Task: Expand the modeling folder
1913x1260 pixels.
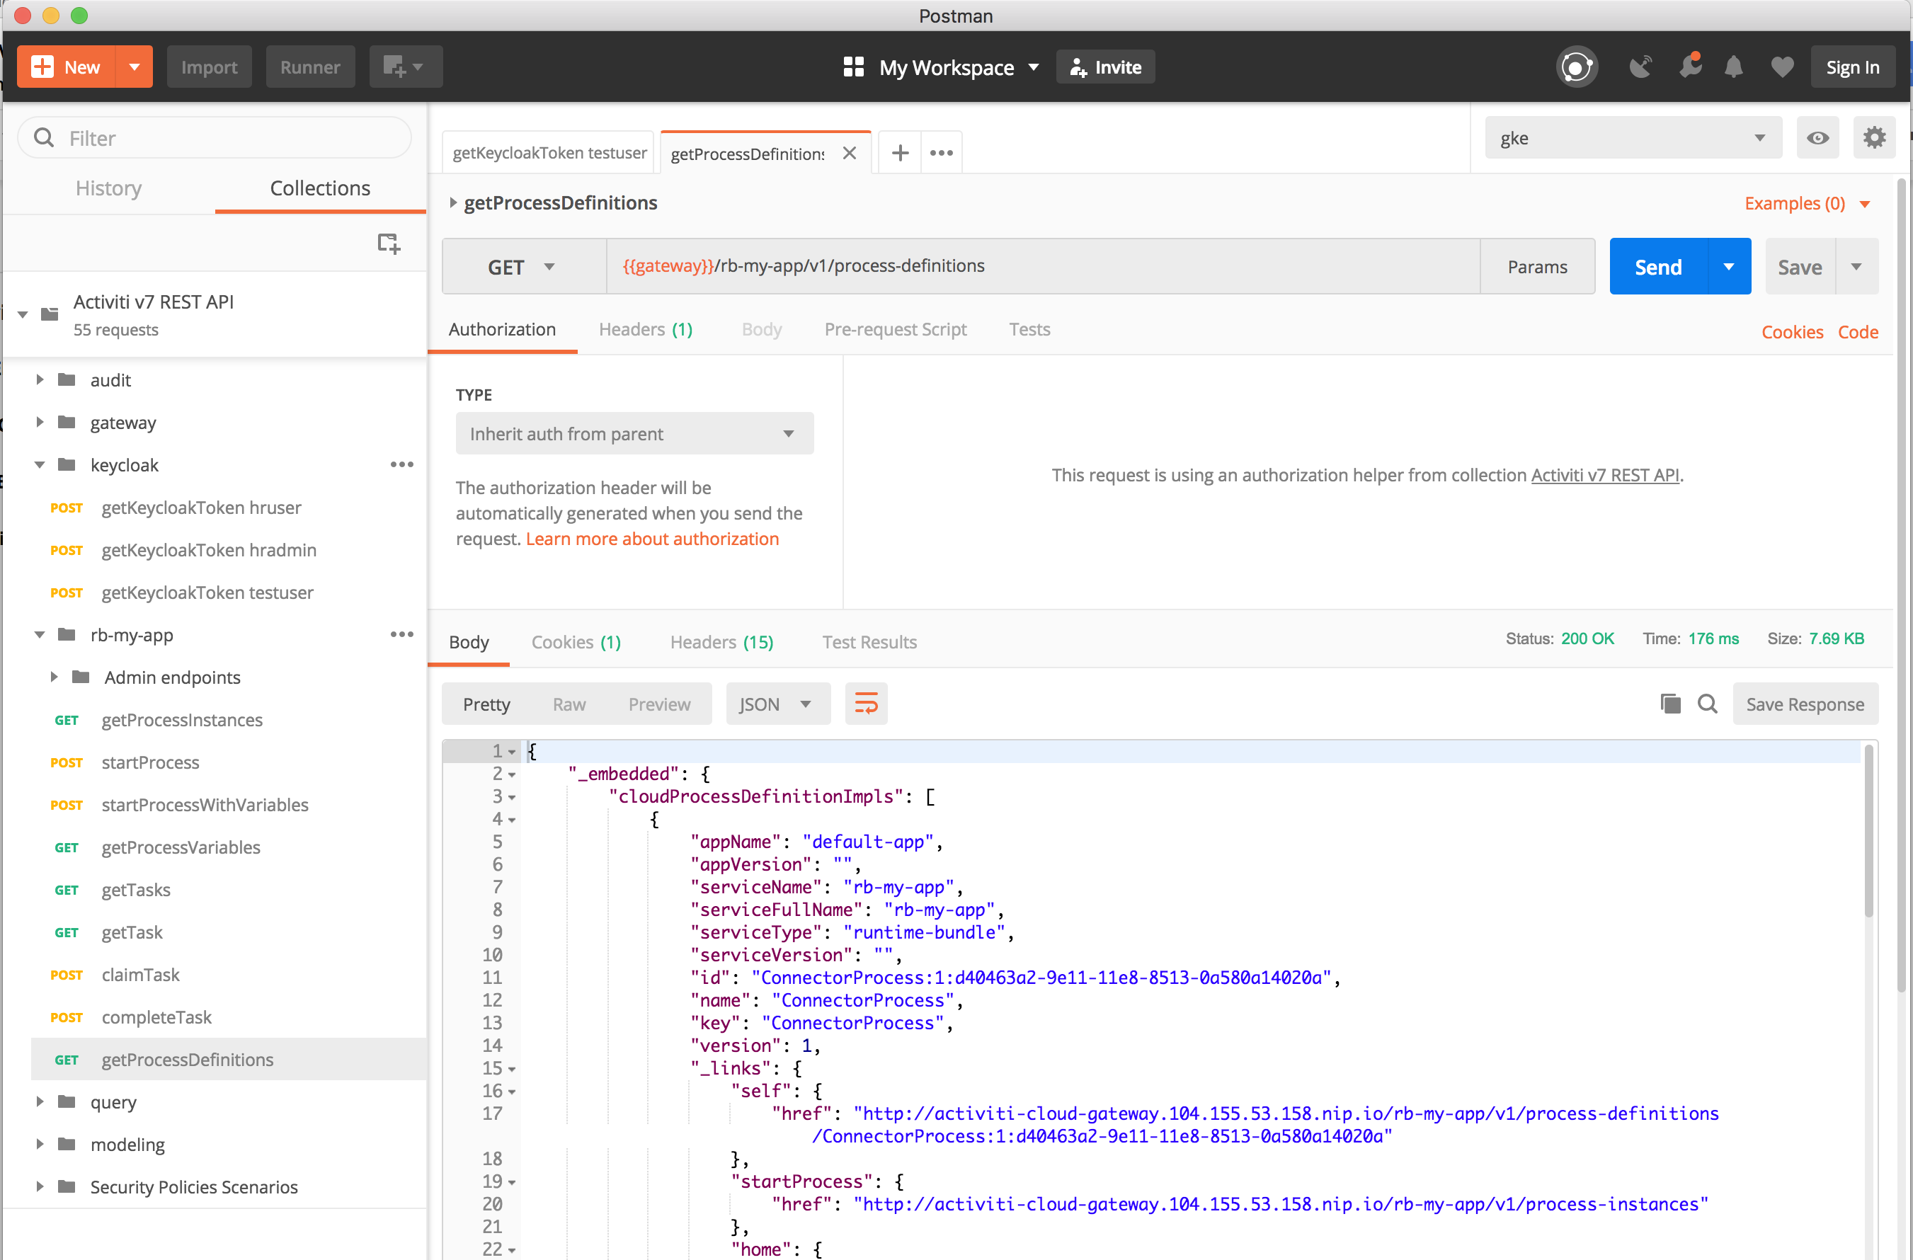Action: [40, 1143]
